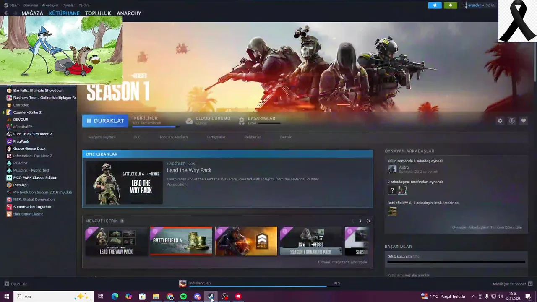Image resolution: width=537 pixels, height=302 pixels.
Task: Open the Battlefield Pro DLC thumbnail
Action: coord(246,241)
